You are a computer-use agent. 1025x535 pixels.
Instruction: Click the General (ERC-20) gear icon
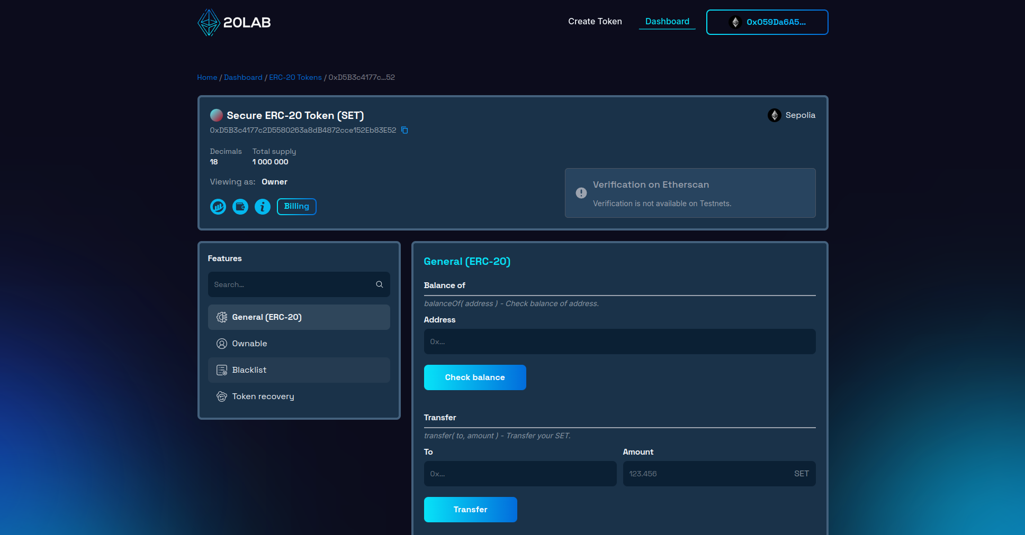pos(222,317)
